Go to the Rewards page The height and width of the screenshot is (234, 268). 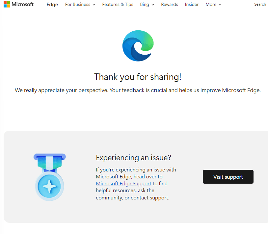(x=169, y=4)
